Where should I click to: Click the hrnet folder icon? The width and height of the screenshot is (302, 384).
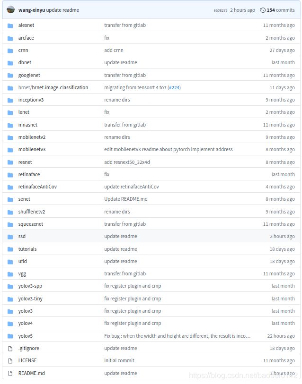point(10,88)
